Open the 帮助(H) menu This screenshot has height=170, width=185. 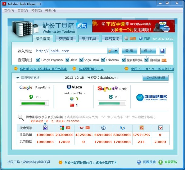point(51,11)
